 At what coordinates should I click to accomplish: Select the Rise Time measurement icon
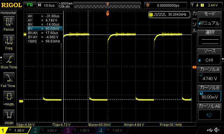(x=9, y=59)
